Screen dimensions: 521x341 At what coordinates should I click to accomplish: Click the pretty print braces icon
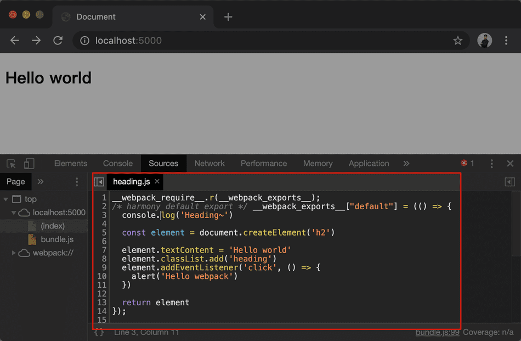pos(99,332)
